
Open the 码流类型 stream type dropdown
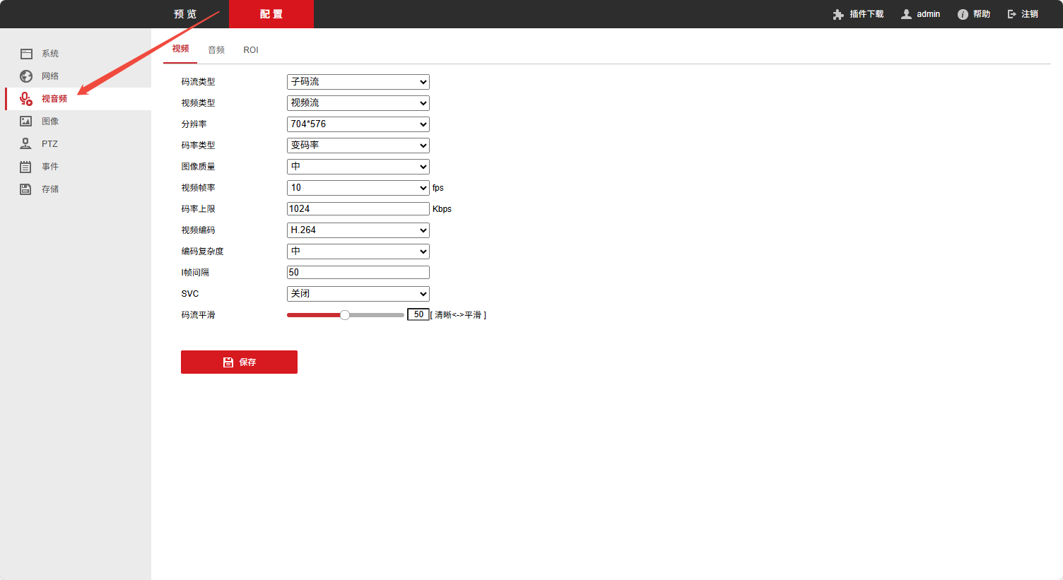tap(358, 82)
